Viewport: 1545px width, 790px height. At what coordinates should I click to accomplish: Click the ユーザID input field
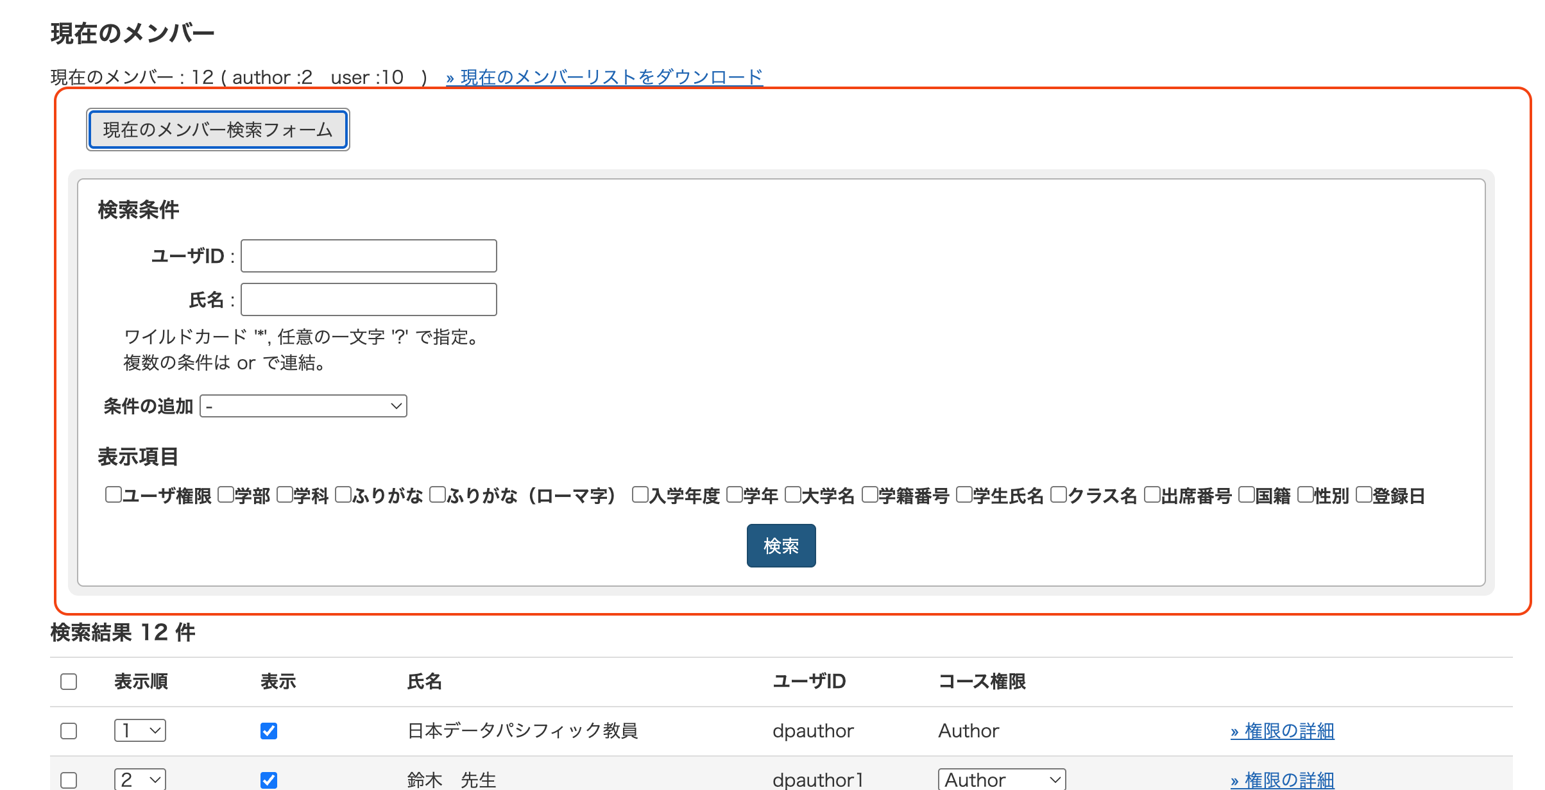pos(368,256)
